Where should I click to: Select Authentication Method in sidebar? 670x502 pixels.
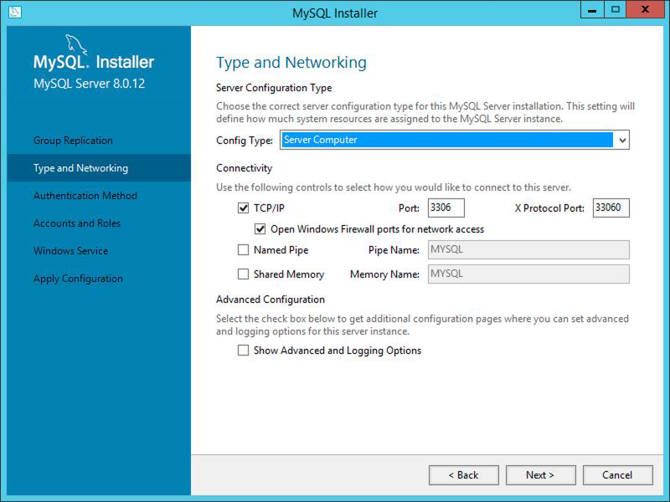pos(85,196)
